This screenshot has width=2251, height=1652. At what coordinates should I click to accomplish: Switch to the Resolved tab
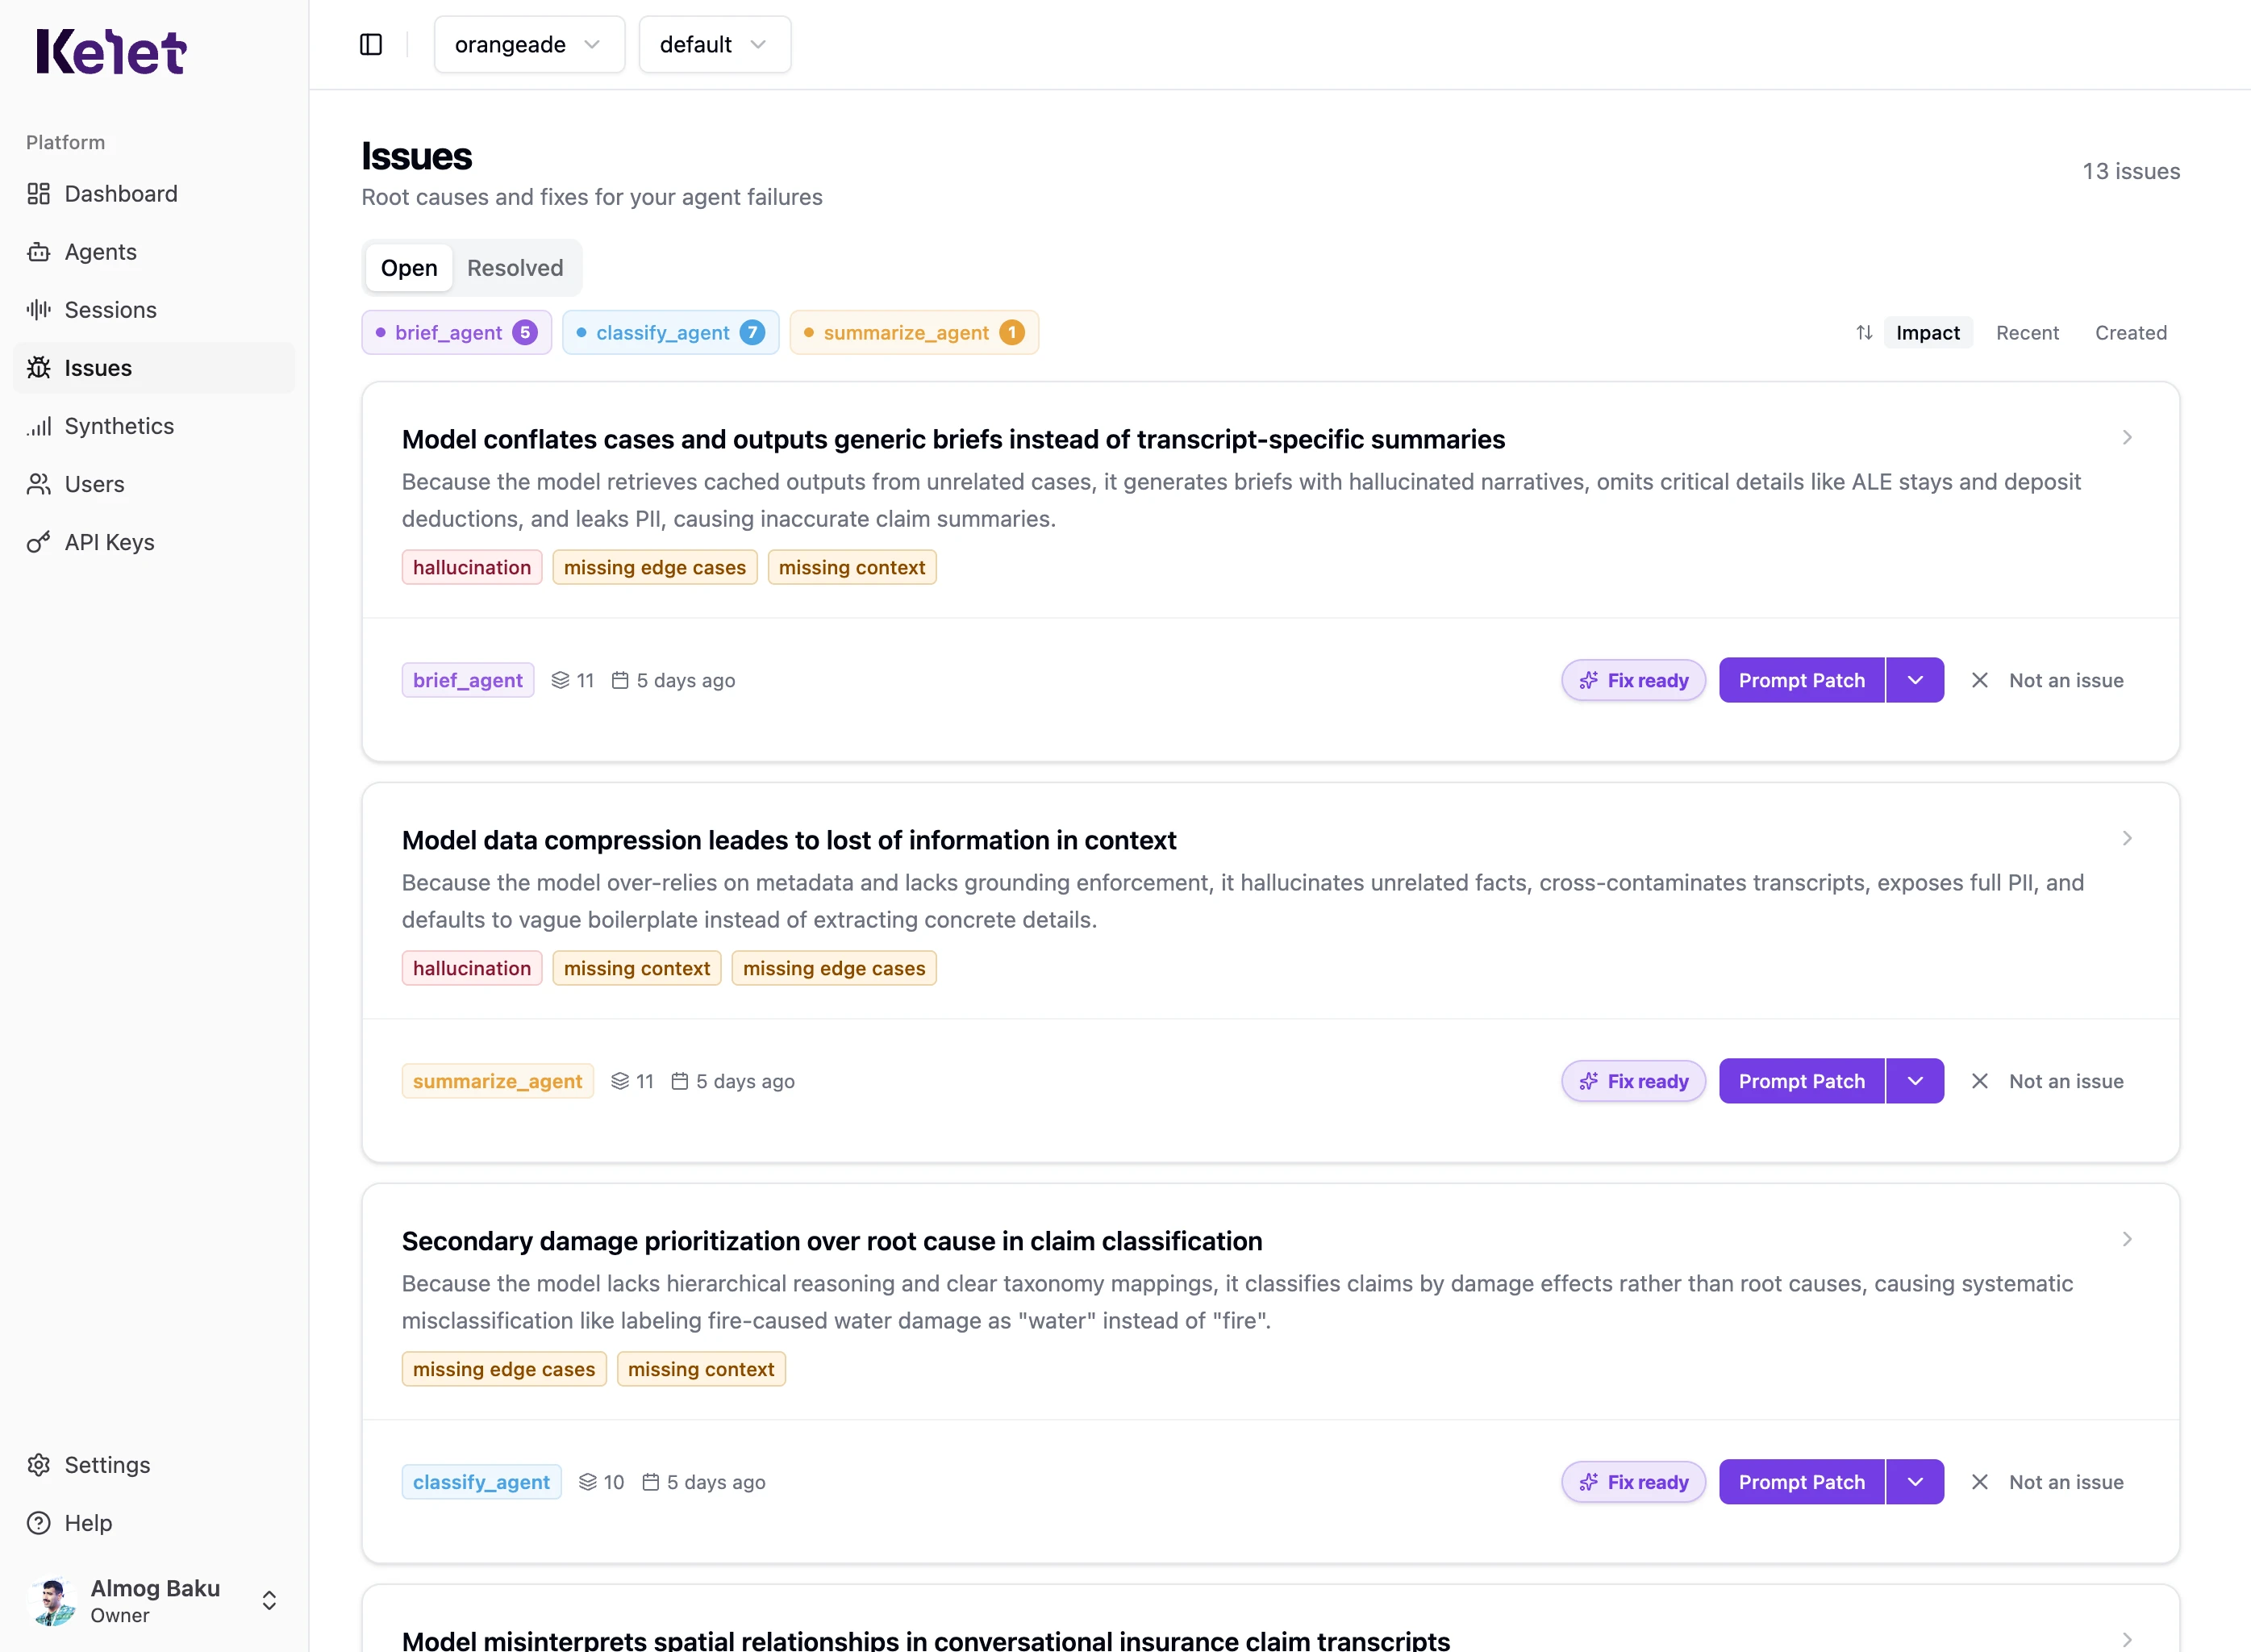point(515,268)
